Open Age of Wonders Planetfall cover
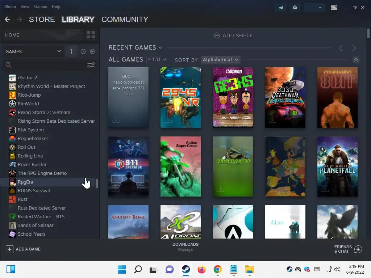371x278 pixels. (337, 167)
